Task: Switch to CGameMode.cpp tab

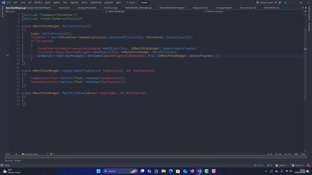Action: point(272,8)
